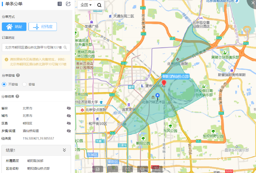Close the viewer with the X button
The width and height of the screenshot is (256, 173).
point(253,3)
